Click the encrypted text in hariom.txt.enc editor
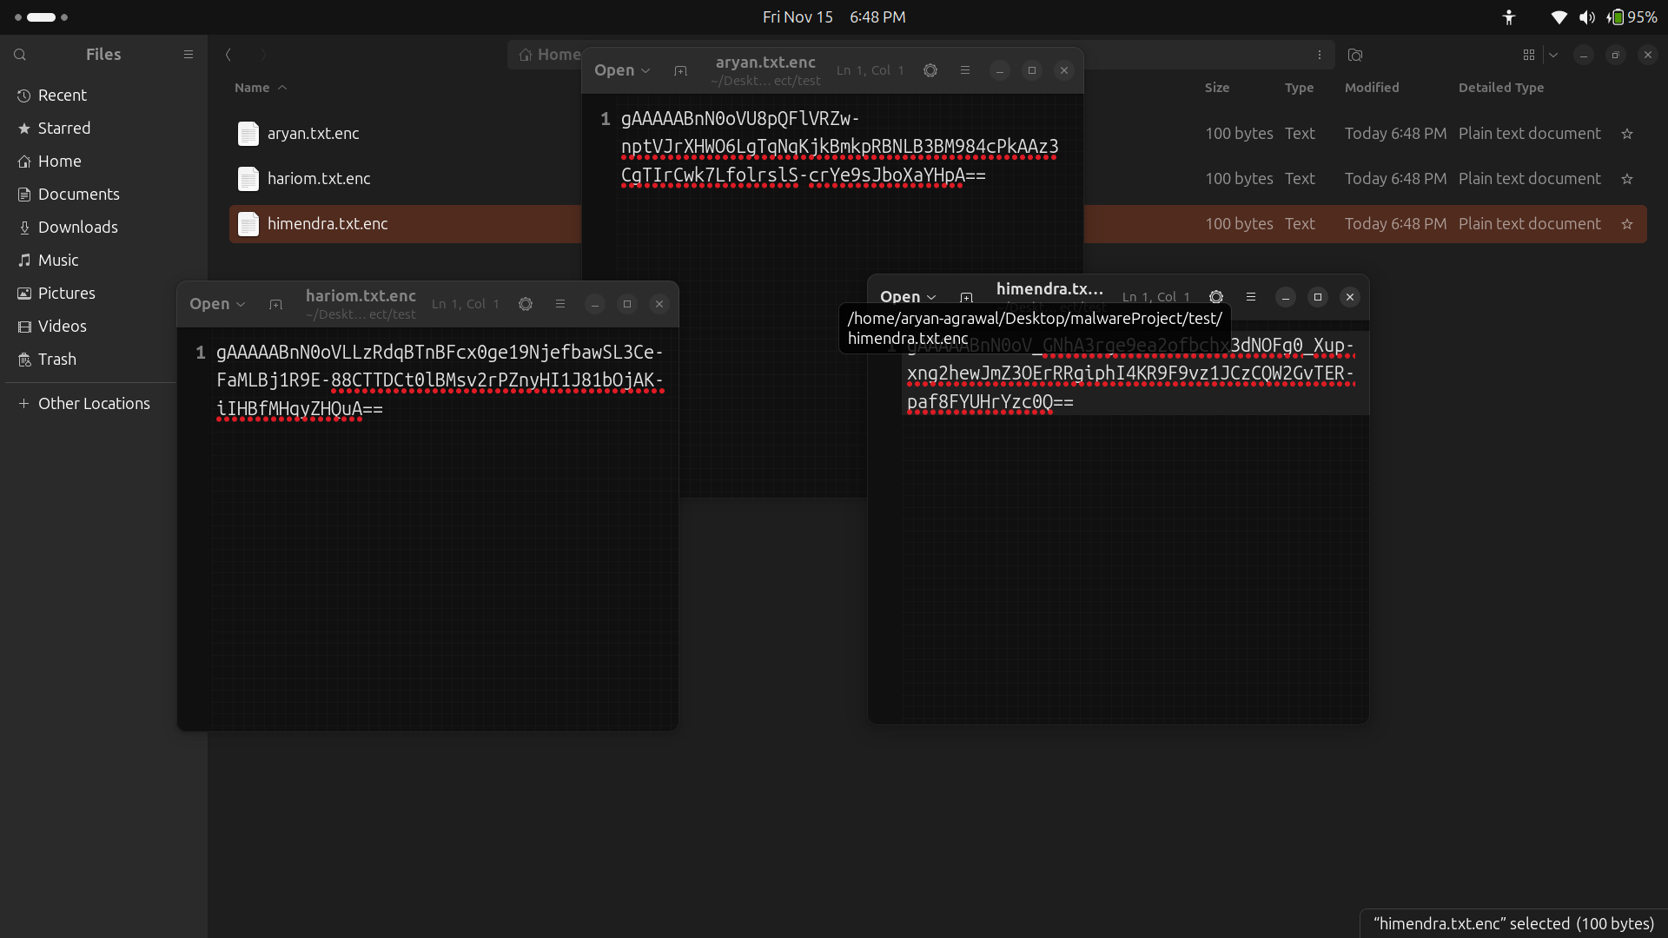The image size is (1668, 938). 440,380
